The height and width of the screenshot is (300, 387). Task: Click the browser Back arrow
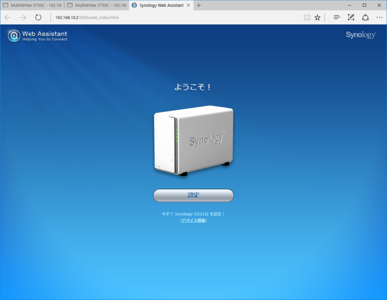tap(8, 17)
